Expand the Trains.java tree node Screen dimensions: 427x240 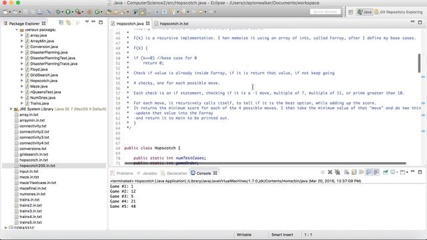pos(22,103)
